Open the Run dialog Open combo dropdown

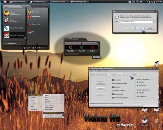[x=154, y=22]
